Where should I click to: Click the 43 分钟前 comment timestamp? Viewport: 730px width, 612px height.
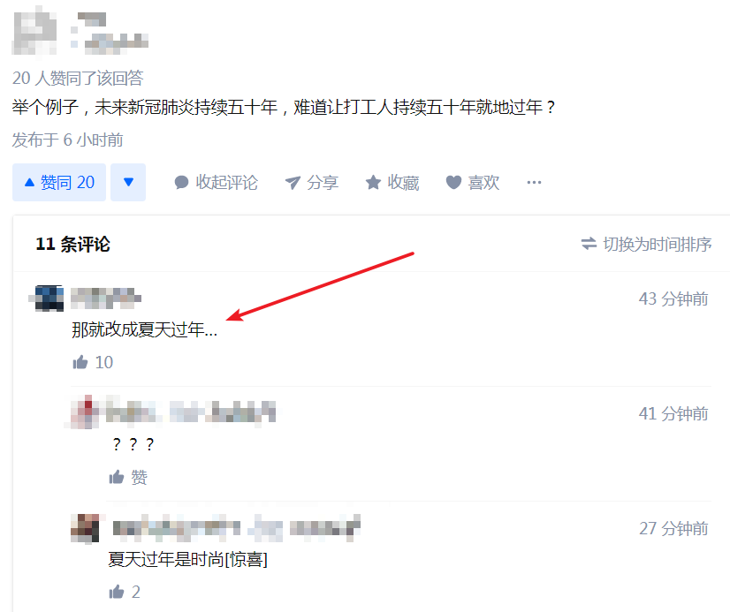(673, 298)
